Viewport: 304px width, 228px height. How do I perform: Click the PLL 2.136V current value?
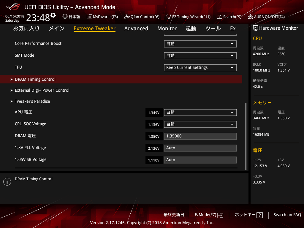(x=154, y=148)
